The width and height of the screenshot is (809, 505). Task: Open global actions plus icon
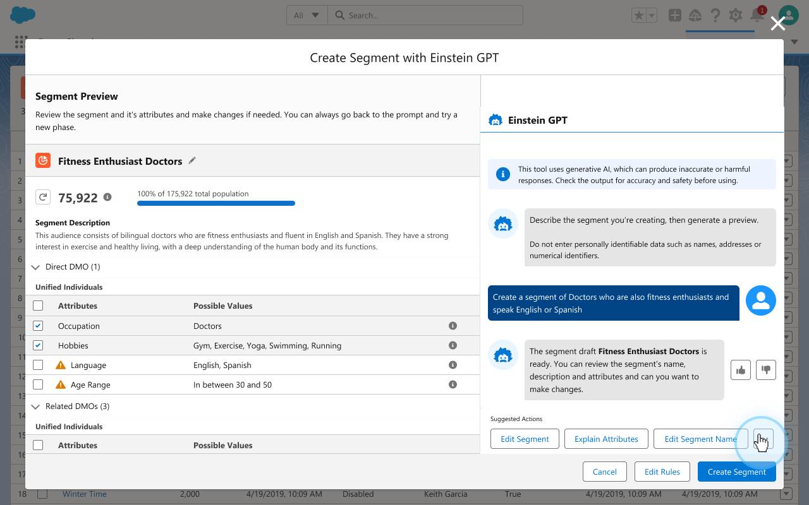coord(675,15)
